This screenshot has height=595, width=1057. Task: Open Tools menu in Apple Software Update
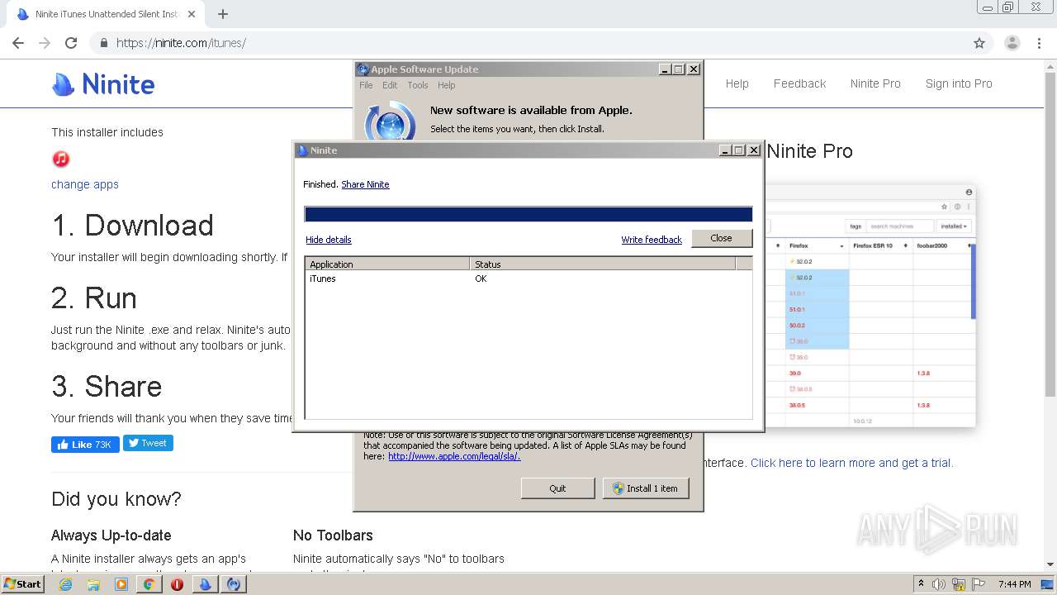[418, 85]
